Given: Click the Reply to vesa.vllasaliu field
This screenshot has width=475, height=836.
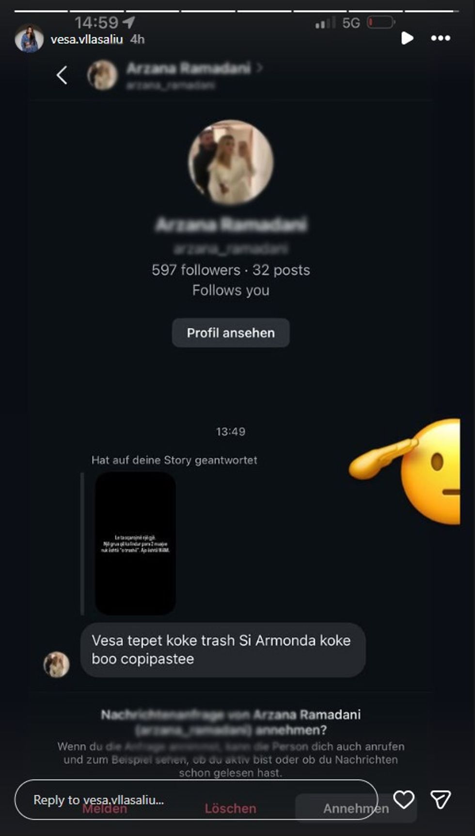Looking at the screenshot, I should pos(196,800).
